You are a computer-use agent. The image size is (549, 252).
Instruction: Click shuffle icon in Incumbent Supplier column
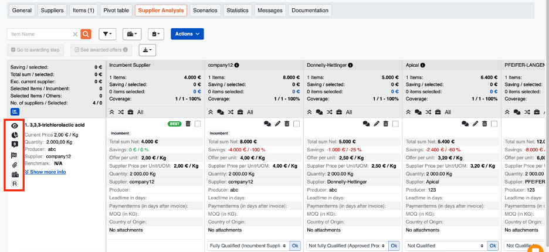pos(121,113)
